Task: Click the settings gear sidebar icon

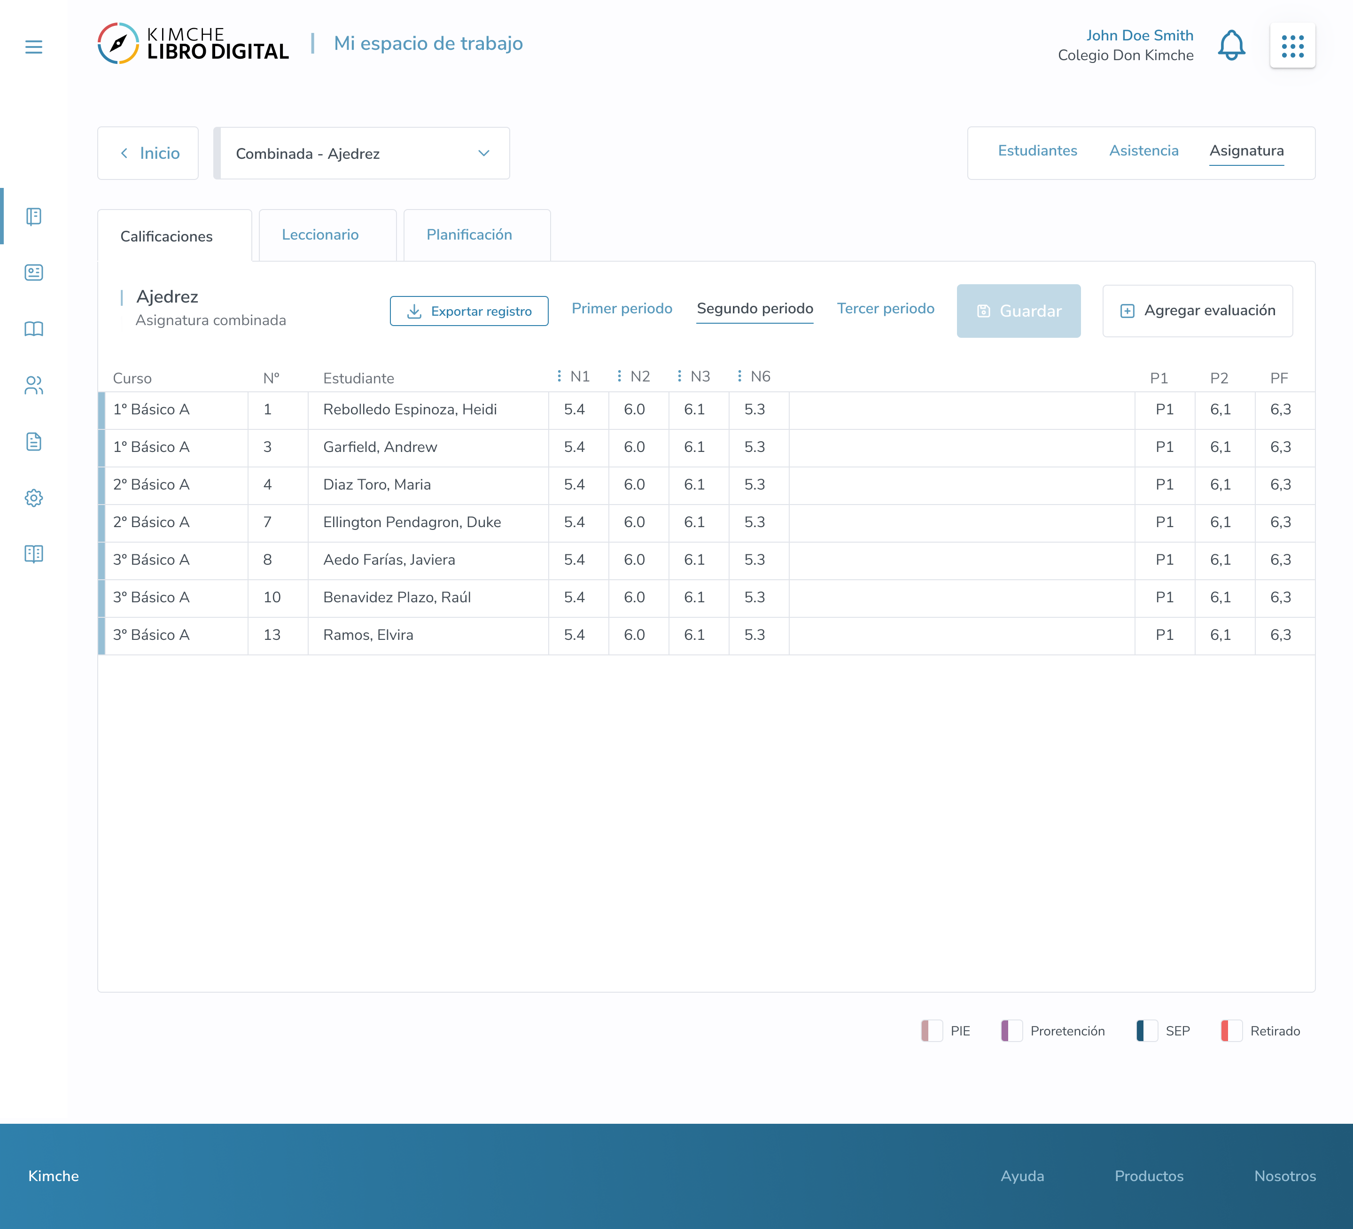Action: click(x=33, y=498)
